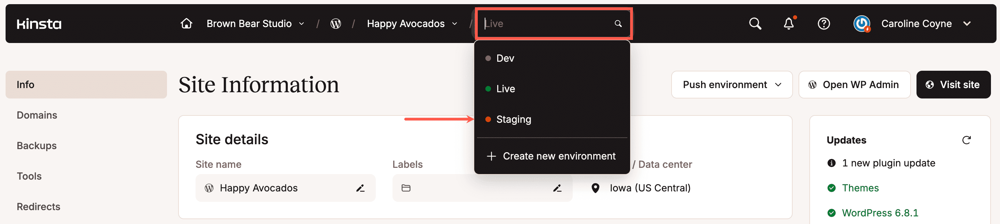This screenshot has width=1000, height=224.
Task: Click inside the environment search field
Action: click(x=543, y=23)
